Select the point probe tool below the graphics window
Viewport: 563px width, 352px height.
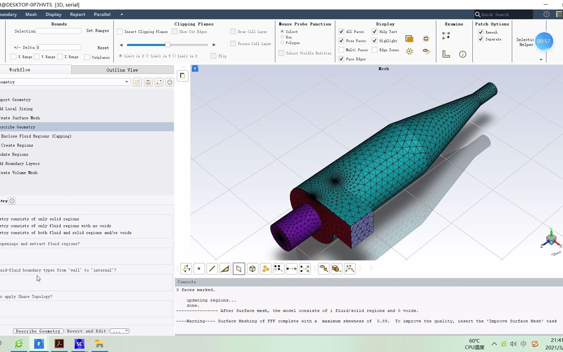tap(199, 269)
